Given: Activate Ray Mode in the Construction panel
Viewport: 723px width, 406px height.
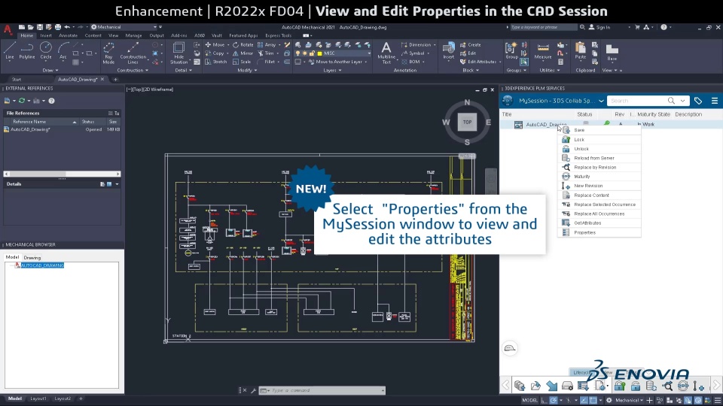Looking at the screenshot, I should (108, 53).
